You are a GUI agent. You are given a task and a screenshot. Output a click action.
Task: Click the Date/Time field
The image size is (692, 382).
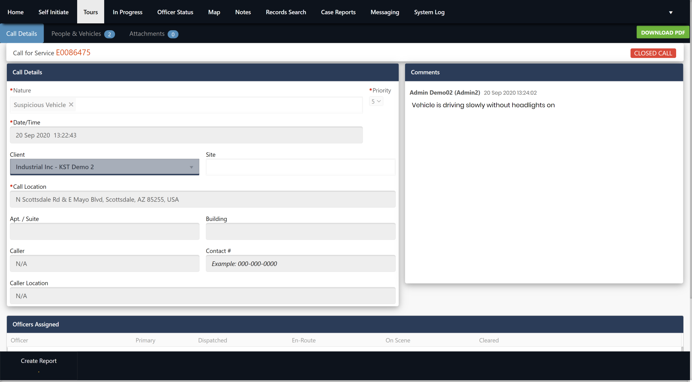(x=186, y=135)
